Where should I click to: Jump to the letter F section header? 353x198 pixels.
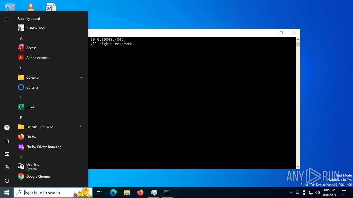(x=21, y=117)
